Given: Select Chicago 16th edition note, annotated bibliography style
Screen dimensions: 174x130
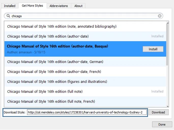Looking at the screenshot, I should click(85, 26).
